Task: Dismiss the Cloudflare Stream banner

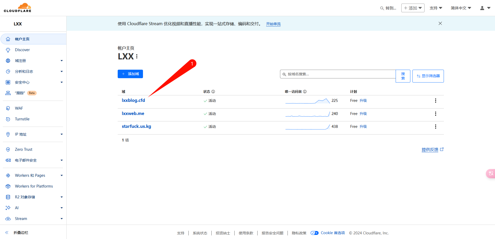Action: (x=440, y=23)
